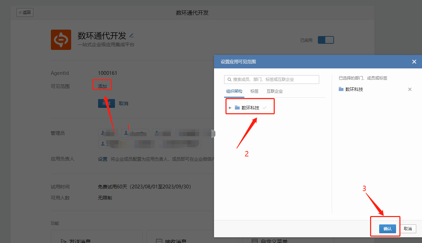
Task: Click the search magnifier icon
Action: pos(230,80)
